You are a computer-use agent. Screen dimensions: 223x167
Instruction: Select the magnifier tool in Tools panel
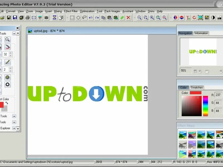tap(8, 40)
